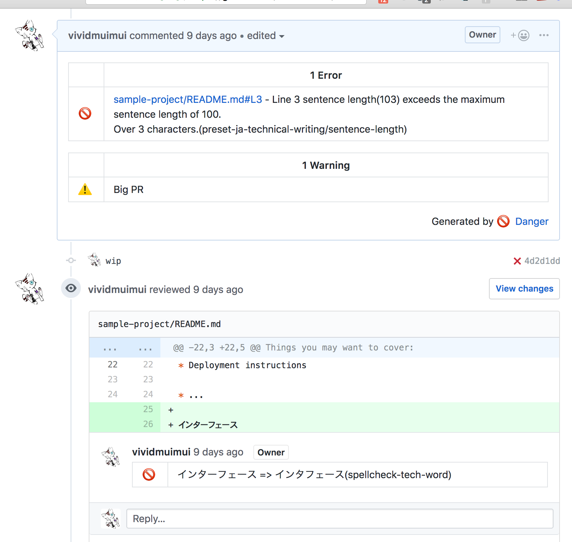Viewport: 572px width, 542px height.
Task: Click the error icon in the sentence-length row
Action: [x=85, y=114]
